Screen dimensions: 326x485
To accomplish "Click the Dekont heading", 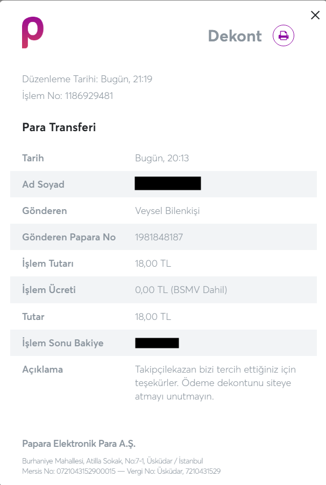I will [235, 36].
